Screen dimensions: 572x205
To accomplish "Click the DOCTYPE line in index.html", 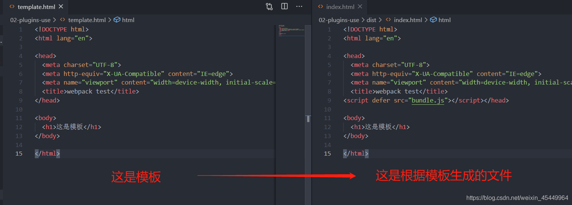I will 370,29.
